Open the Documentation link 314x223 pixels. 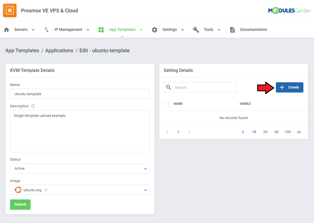pyautogui.click(x=253, y=30)
